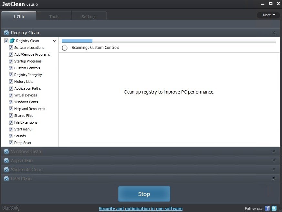Screen dimensions: 282x212
Task: Click the 'Scanning: Custom Controls' status text
Action: click(95, 47)
